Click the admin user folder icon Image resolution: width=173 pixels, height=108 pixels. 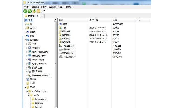click(28, 28)
